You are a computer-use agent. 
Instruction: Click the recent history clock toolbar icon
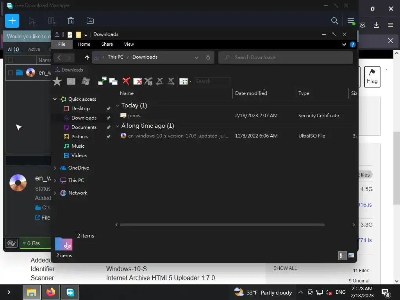point(71,81)
